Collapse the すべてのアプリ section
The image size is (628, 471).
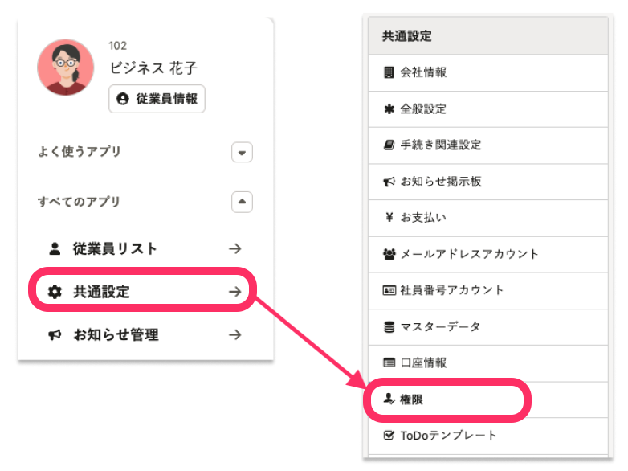(x=242, y=202)
